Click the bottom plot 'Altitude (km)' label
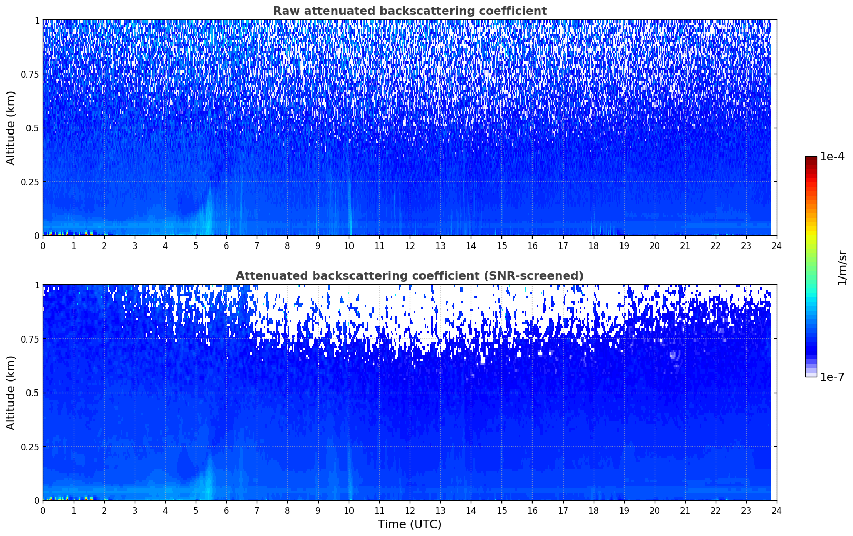This screenshot has height=536, width=853. 11,393
